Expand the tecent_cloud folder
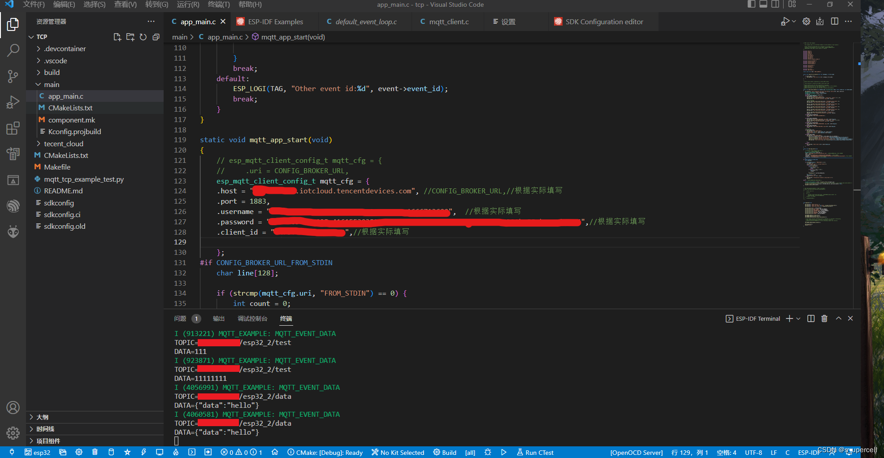Viewport: 884px width, 458px height. click(x=63, y=144)
